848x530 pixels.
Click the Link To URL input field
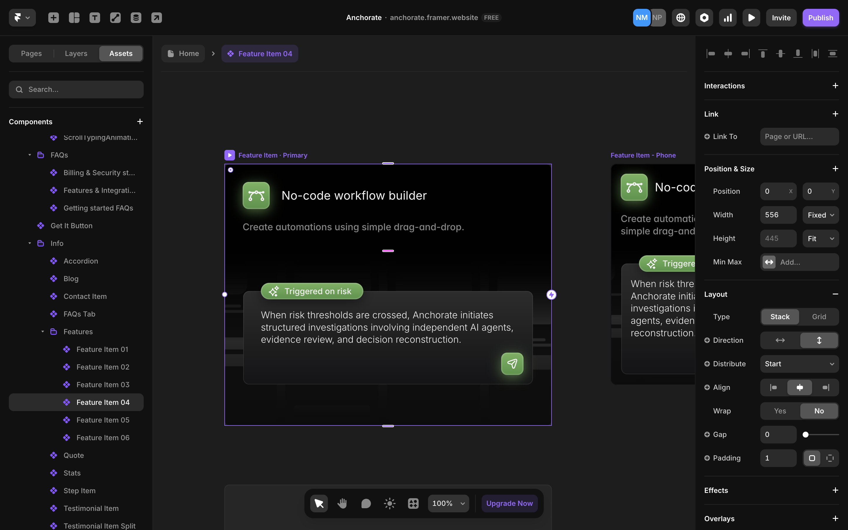tap(799, 136)
